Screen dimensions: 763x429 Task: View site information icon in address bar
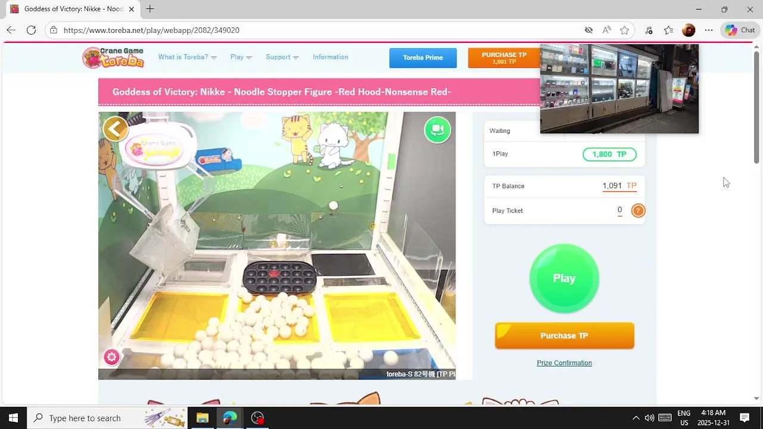pos(54,30)
